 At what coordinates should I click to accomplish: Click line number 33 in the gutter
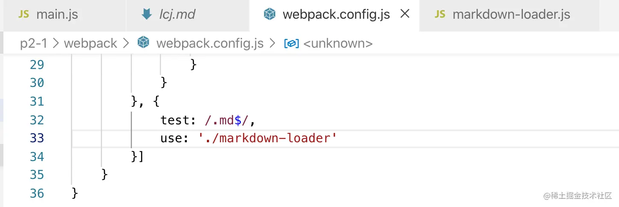click(37, 138)
